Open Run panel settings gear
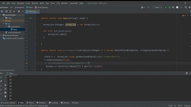 [187, 73]
